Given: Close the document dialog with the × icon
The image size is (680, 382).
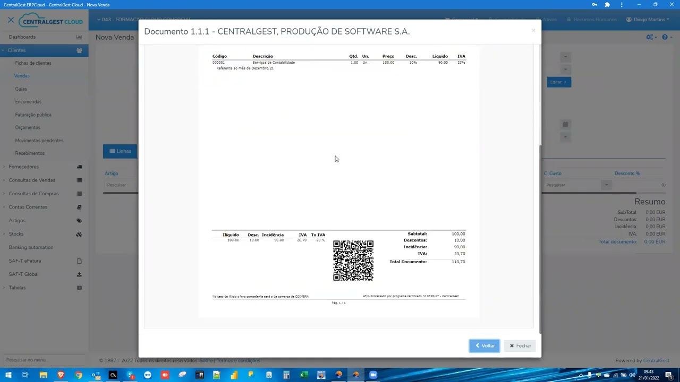Looking at the screenshot, I should pyautogui.click(x=533, y=31).
